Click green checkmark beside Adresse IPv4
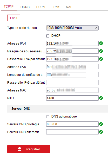The image size is (108, 160). (x=101, y=43)
